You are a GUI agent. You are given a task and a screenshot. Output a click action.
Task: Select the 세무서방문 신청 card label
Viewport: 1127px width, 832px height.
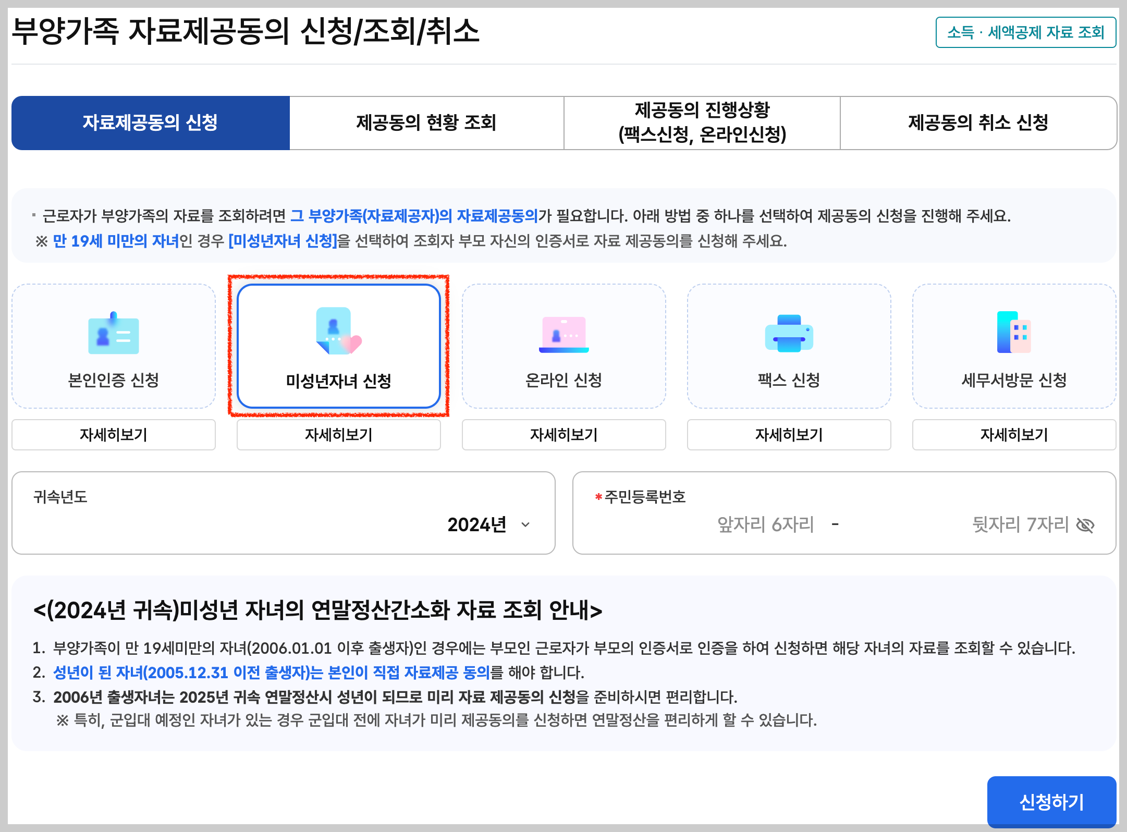(x=1014, y=380)
